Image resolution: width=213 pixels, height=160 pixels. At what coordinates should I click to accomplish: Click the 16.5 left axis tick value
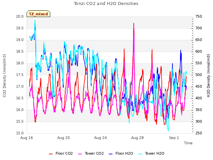click(x=20, y=98)
